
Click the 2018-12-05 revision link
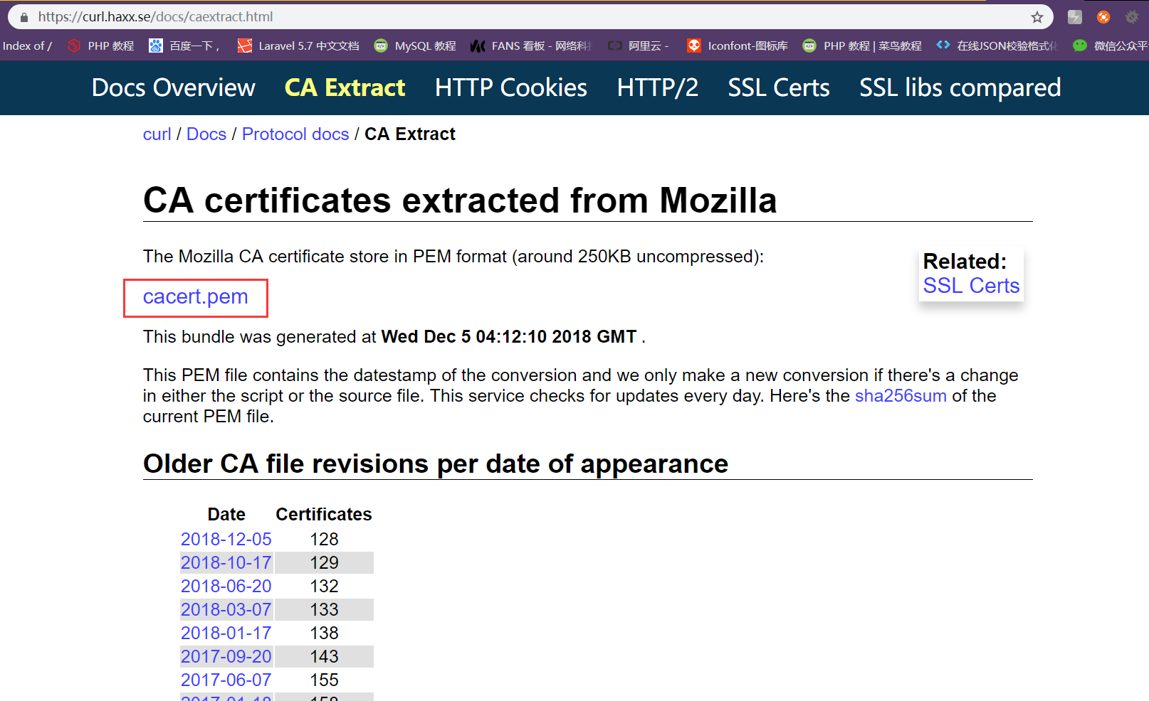pos(226,539)
